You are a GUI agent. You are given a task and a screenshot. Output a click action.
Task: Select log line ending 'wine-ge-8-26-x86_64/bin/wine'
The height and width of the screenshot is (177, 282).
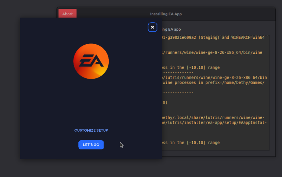coord(212,53)
